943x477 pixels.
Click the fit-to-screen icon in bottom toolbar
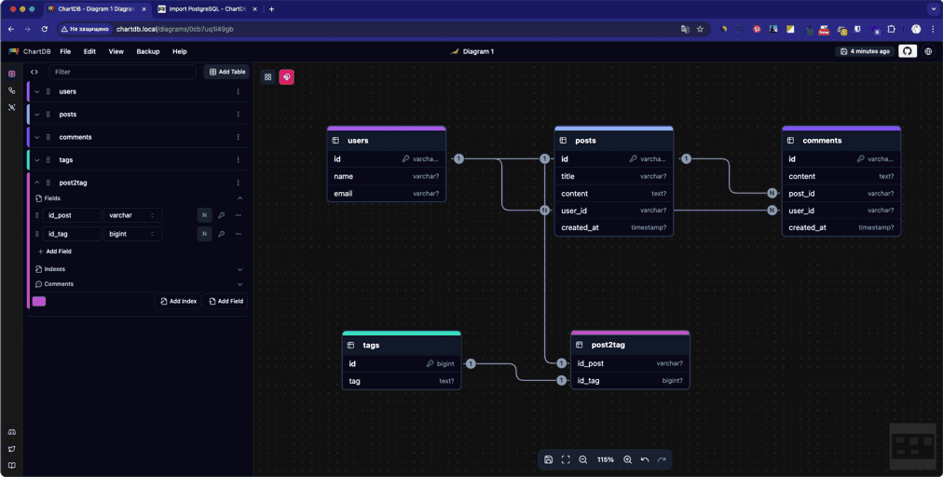pyautogui.click(x=566, y=459)
